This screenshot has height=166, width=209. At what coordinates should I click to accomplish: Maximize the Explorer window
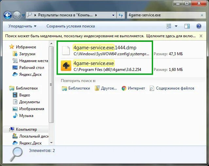pyautogui.click(x=187, y=3)
